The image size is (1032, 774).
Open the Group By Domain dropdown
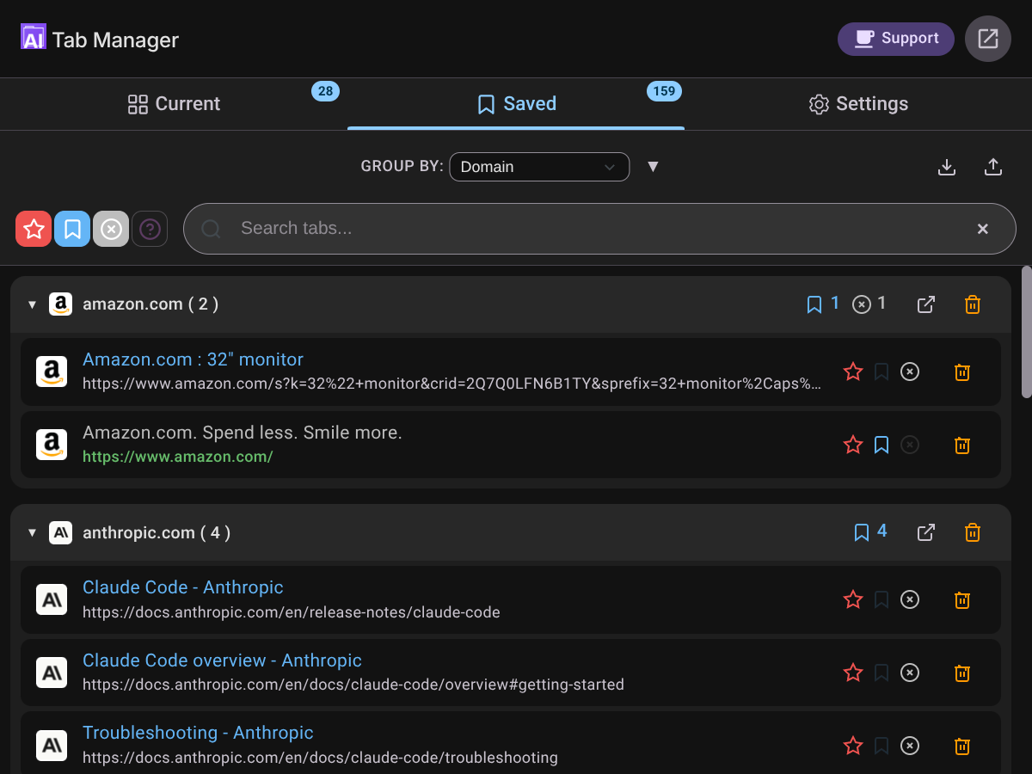539,167
